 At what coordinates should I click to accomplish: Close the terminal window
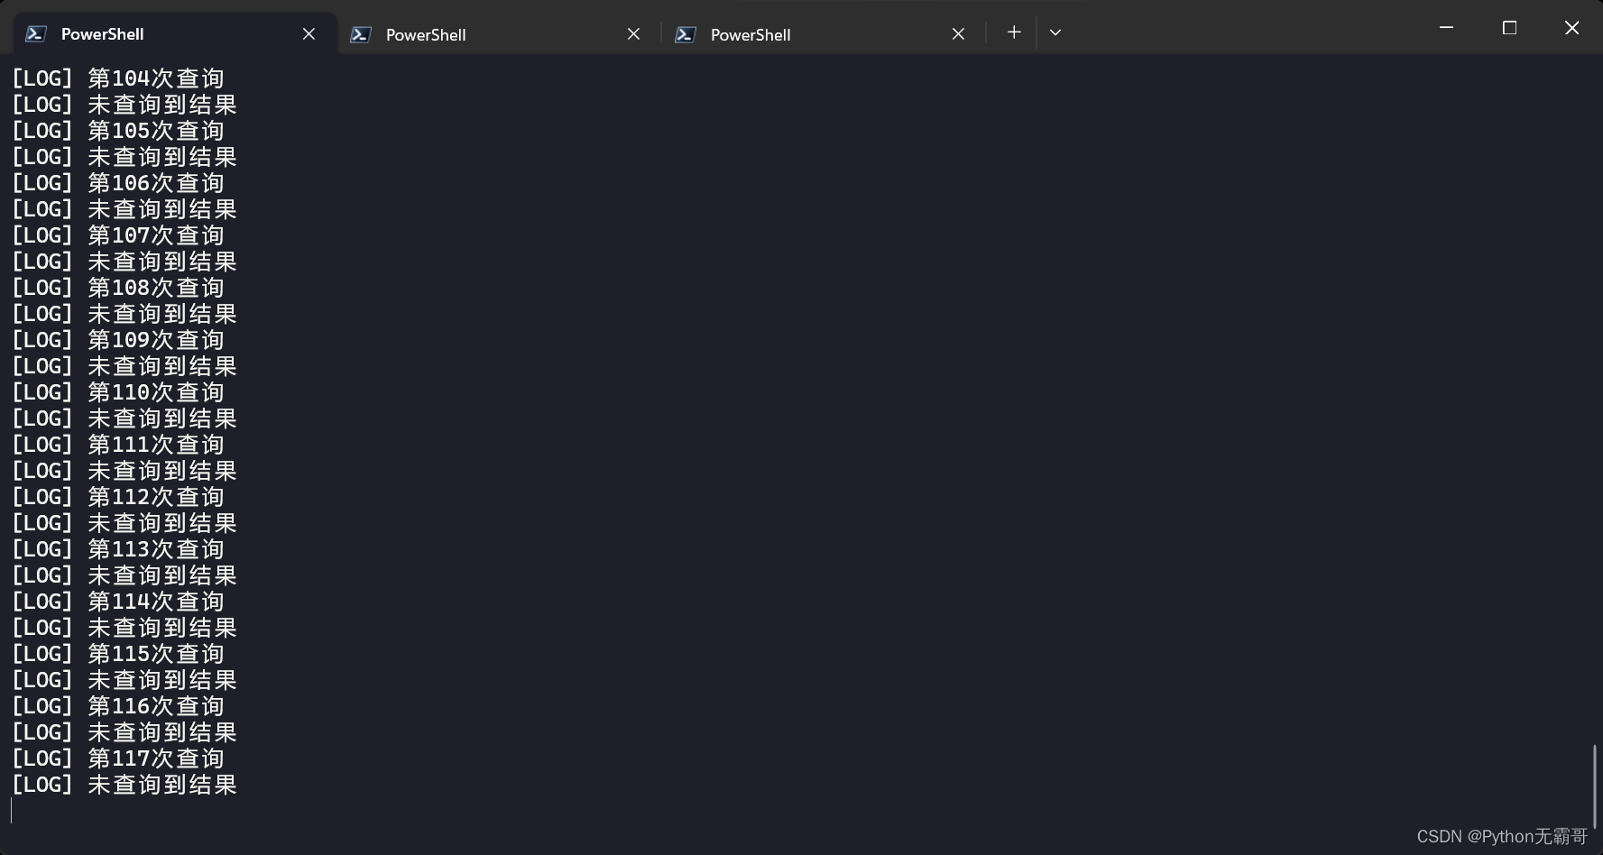[x=1571, y=28]
